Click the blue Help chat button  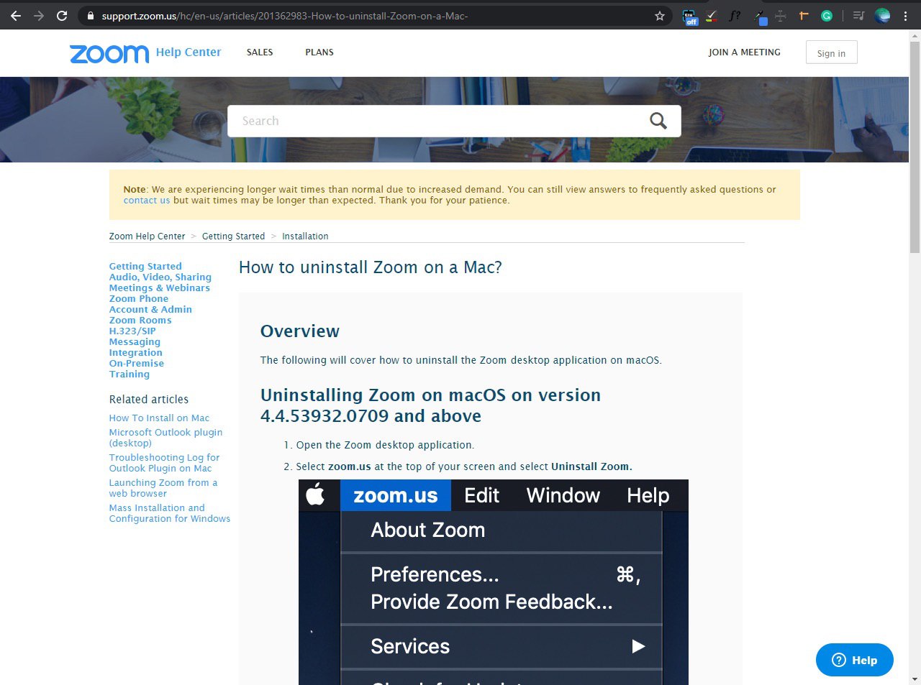click(x=854, y=660)
